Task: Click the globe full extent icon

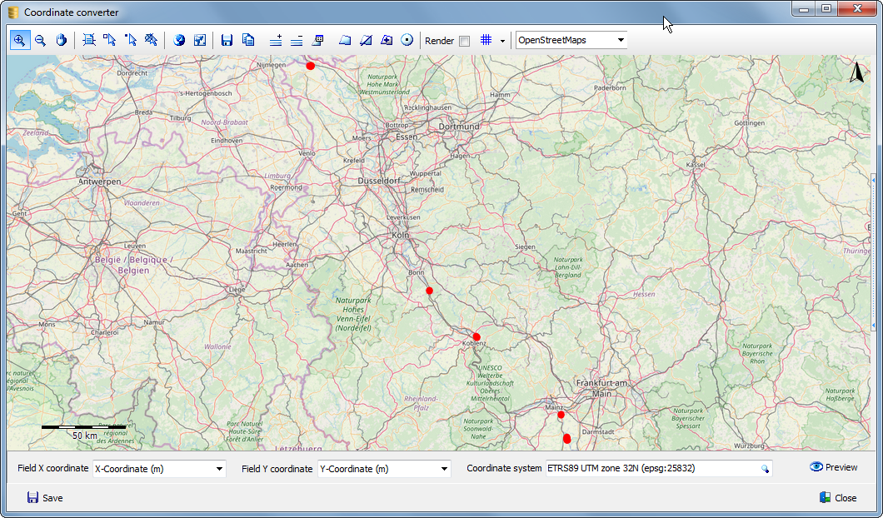Action: click(179, 40)
